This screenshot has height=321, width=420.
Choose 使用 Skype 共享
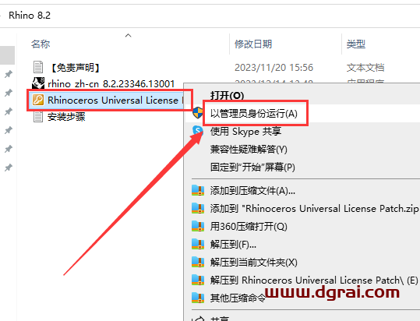245,131
